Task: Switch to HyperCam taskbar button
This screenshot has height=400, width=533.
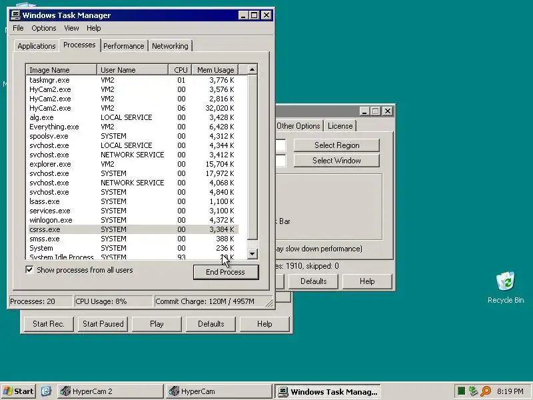Action: click(219, 391)
